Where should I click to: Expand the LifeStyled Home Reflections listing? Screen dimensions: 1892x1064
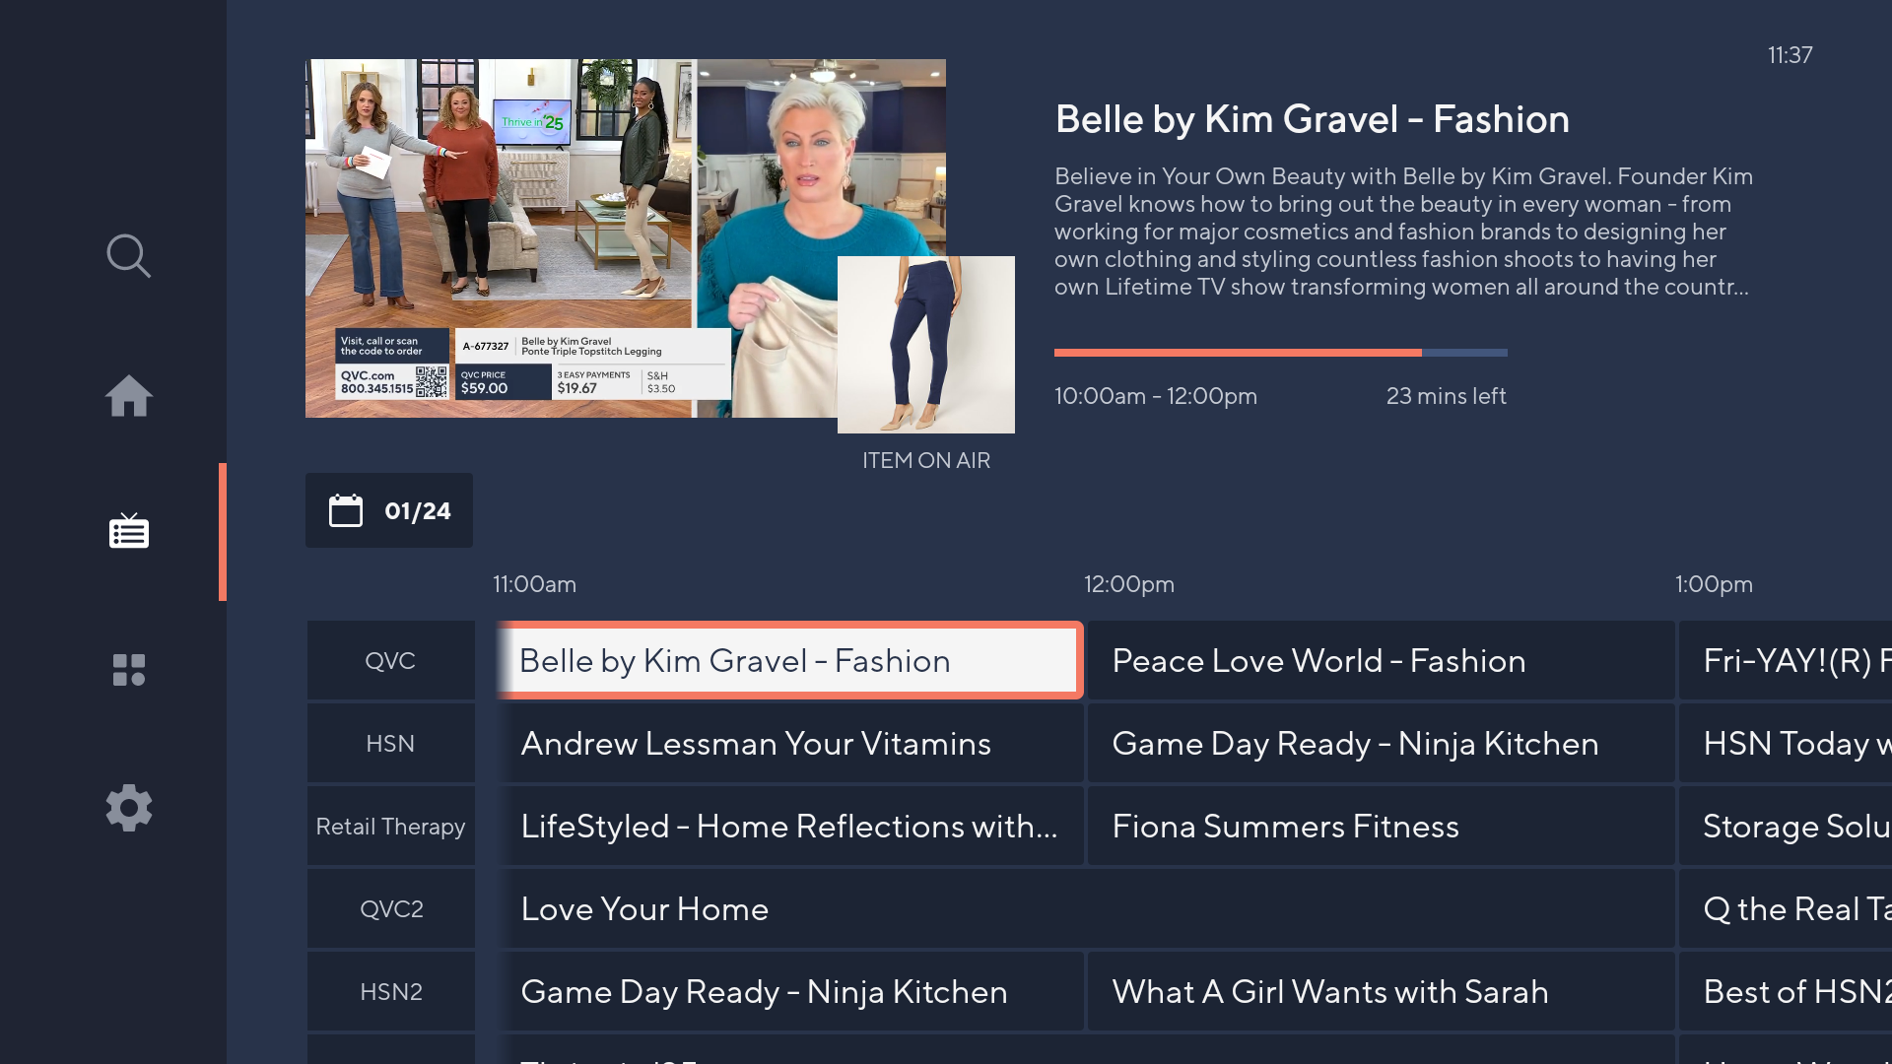point(788,826)
